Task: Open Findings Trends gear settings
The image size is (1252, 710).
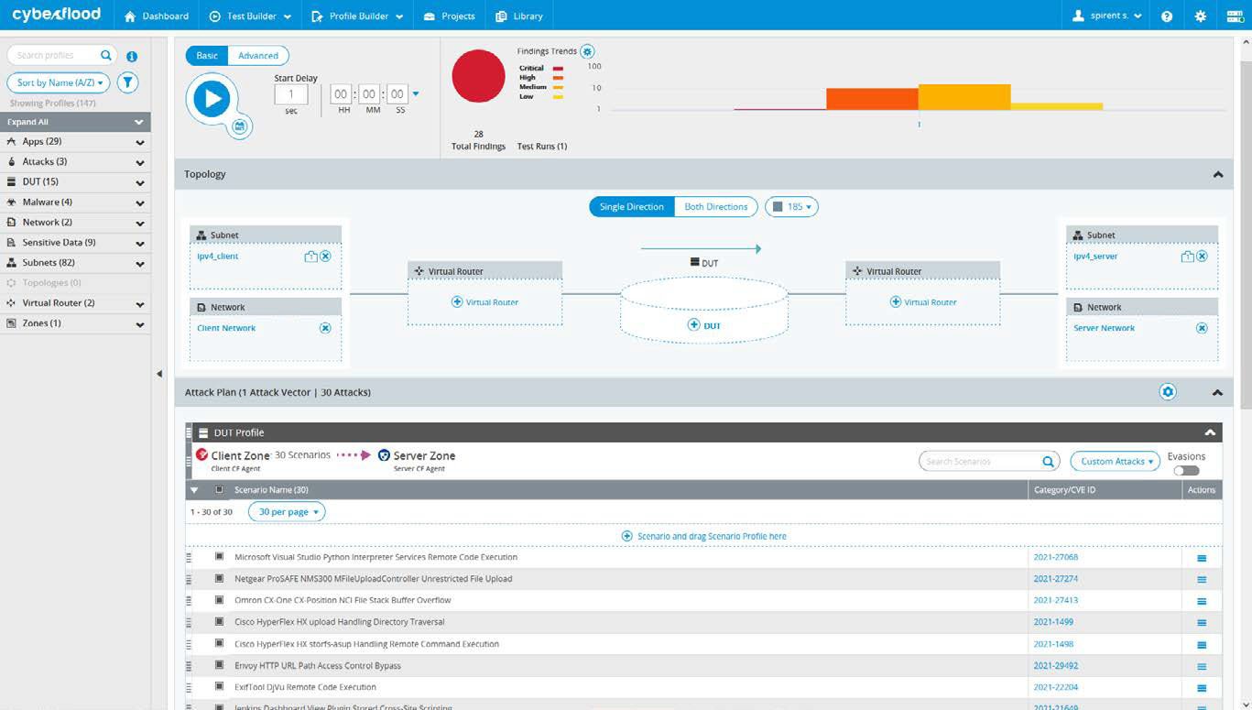Action: 588,52
